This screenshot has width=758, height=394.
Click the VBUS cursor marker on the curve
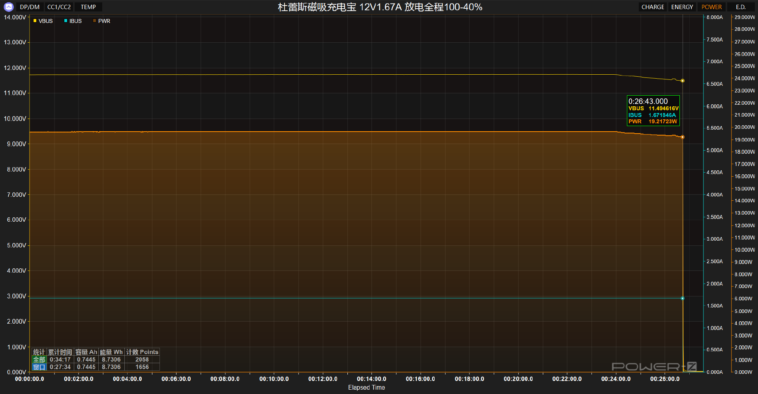683,81
